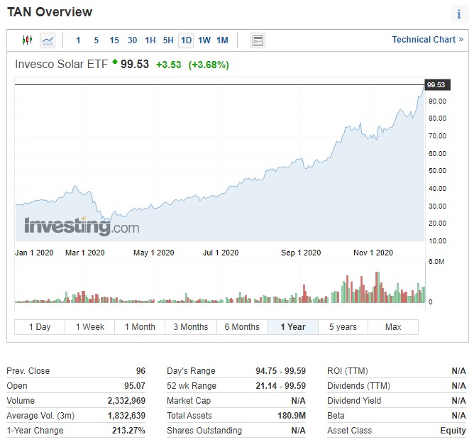This screenshot has width=474, height=442.
Task: Click the Total Assets value 180.9M
Action: (292, 416)
